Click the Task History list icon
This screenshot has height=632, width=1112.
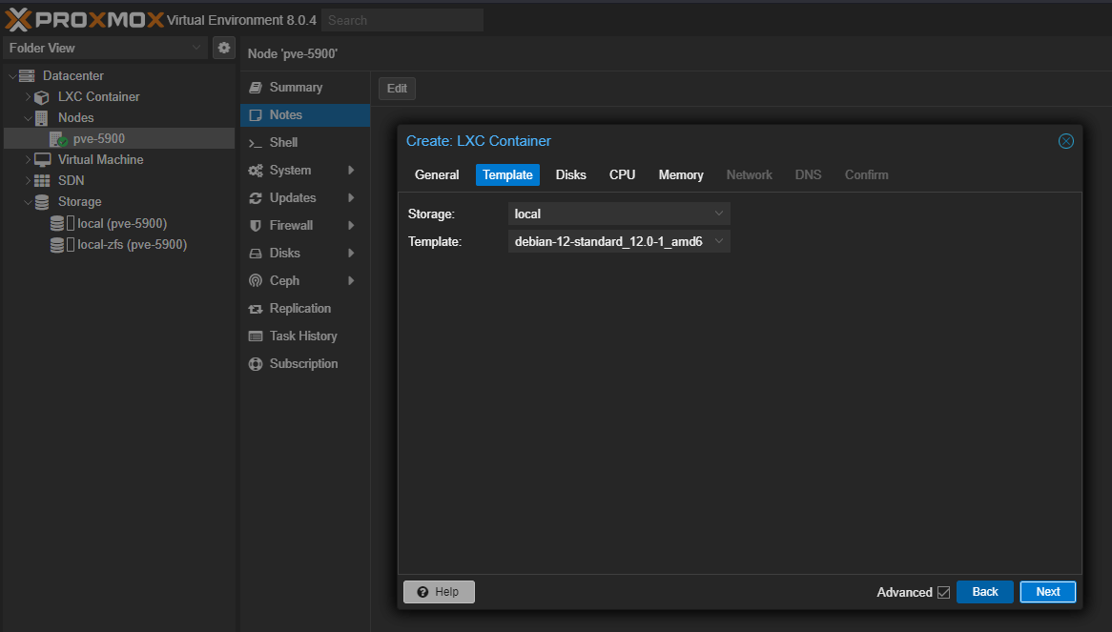pyautogui.click(x=255, y=336)
